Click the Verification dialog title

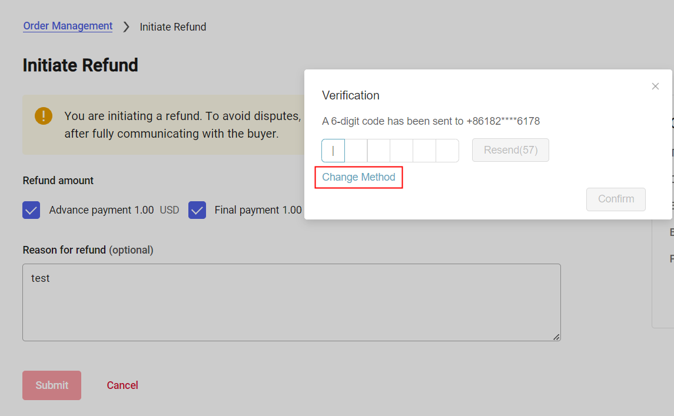(350, 95)
